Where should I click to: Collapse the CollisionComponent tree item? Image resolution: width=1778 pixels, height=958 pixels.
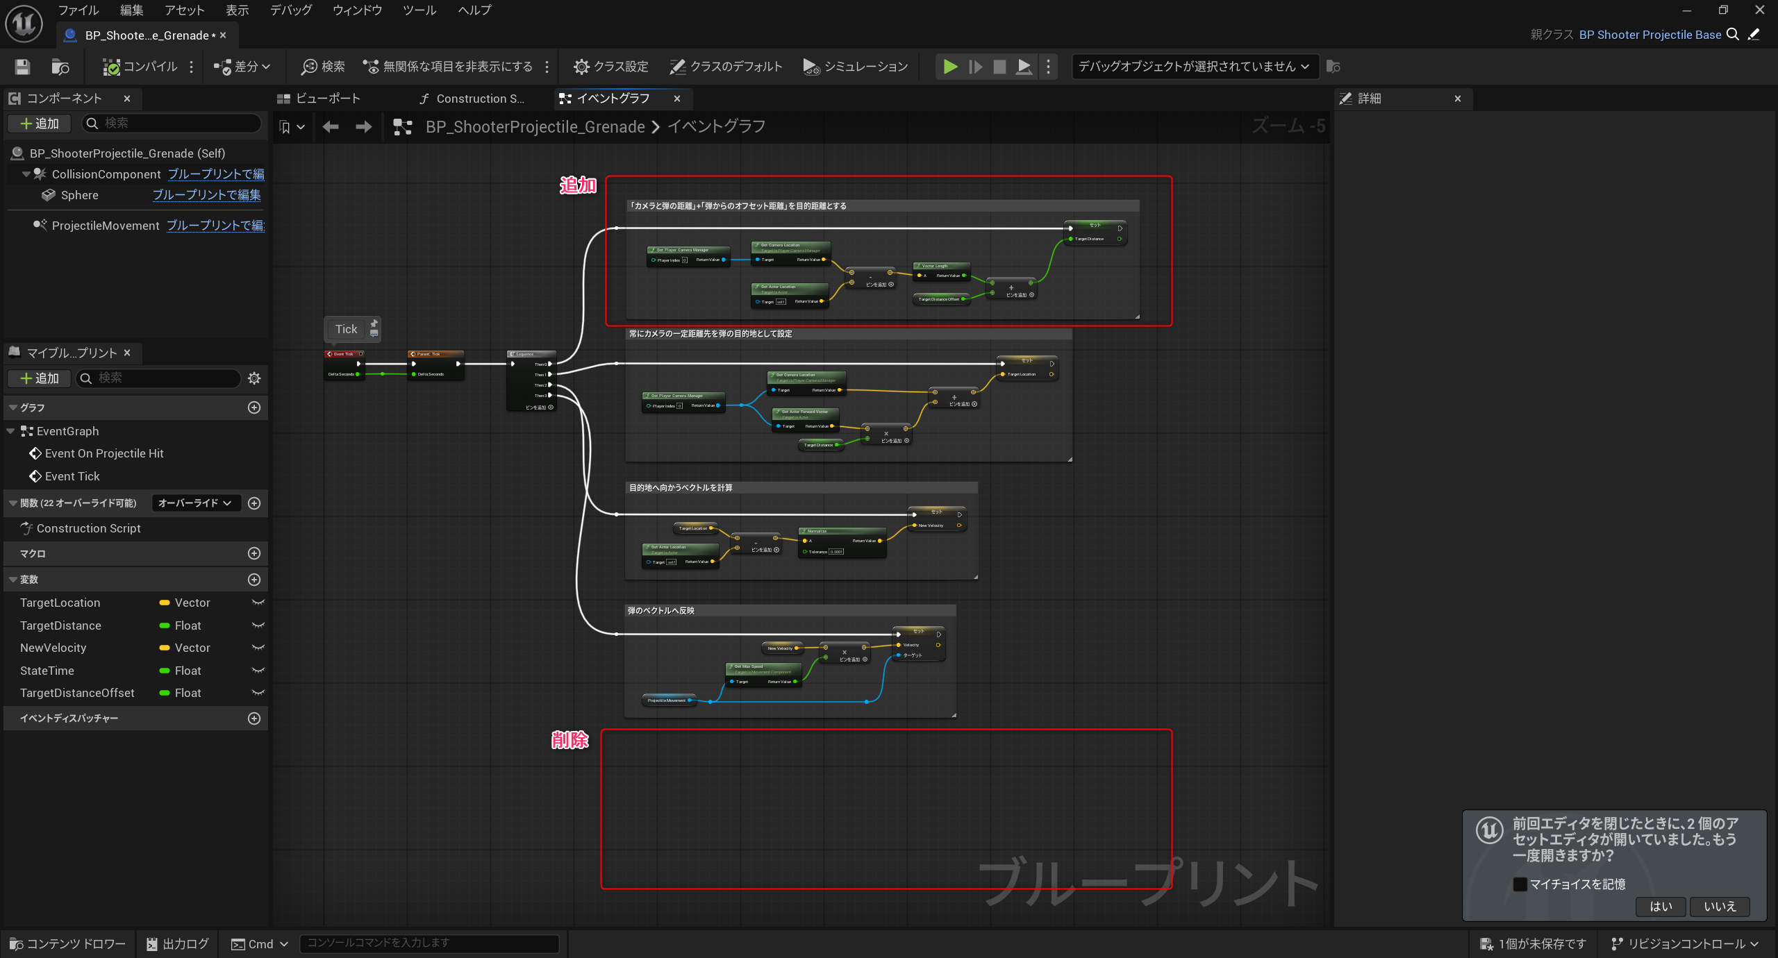pos(26,174)
